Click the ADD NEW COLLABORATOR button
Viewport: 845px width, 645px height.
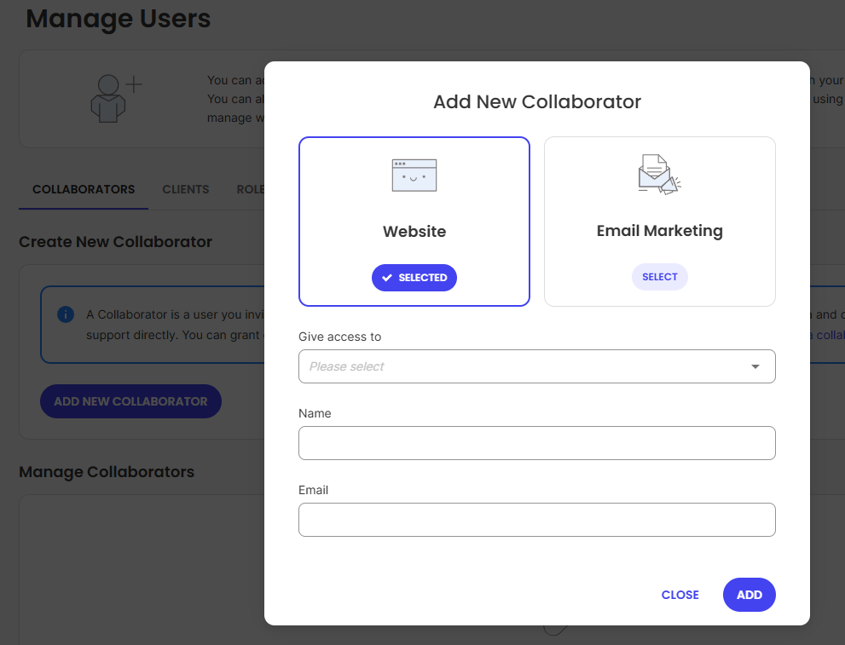[x=131, y=401]
